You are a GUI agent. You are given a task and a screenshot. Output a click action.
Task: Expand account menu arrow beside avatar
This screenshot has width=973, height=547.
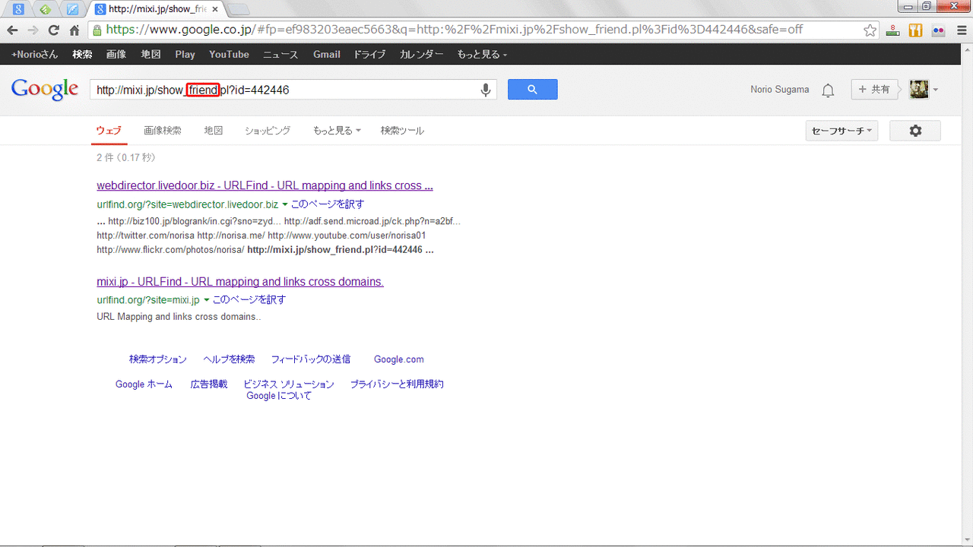coord(935,90)
